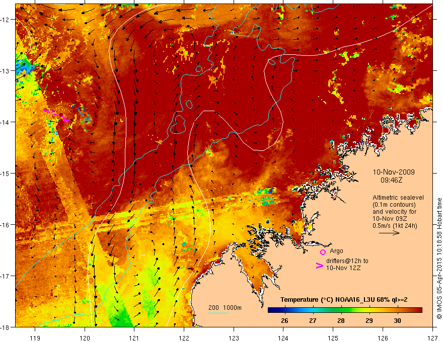The width and height of the screenshot is (443, 342).
Task: Click latitude axis label '-15'
Action: click(5, 173)
